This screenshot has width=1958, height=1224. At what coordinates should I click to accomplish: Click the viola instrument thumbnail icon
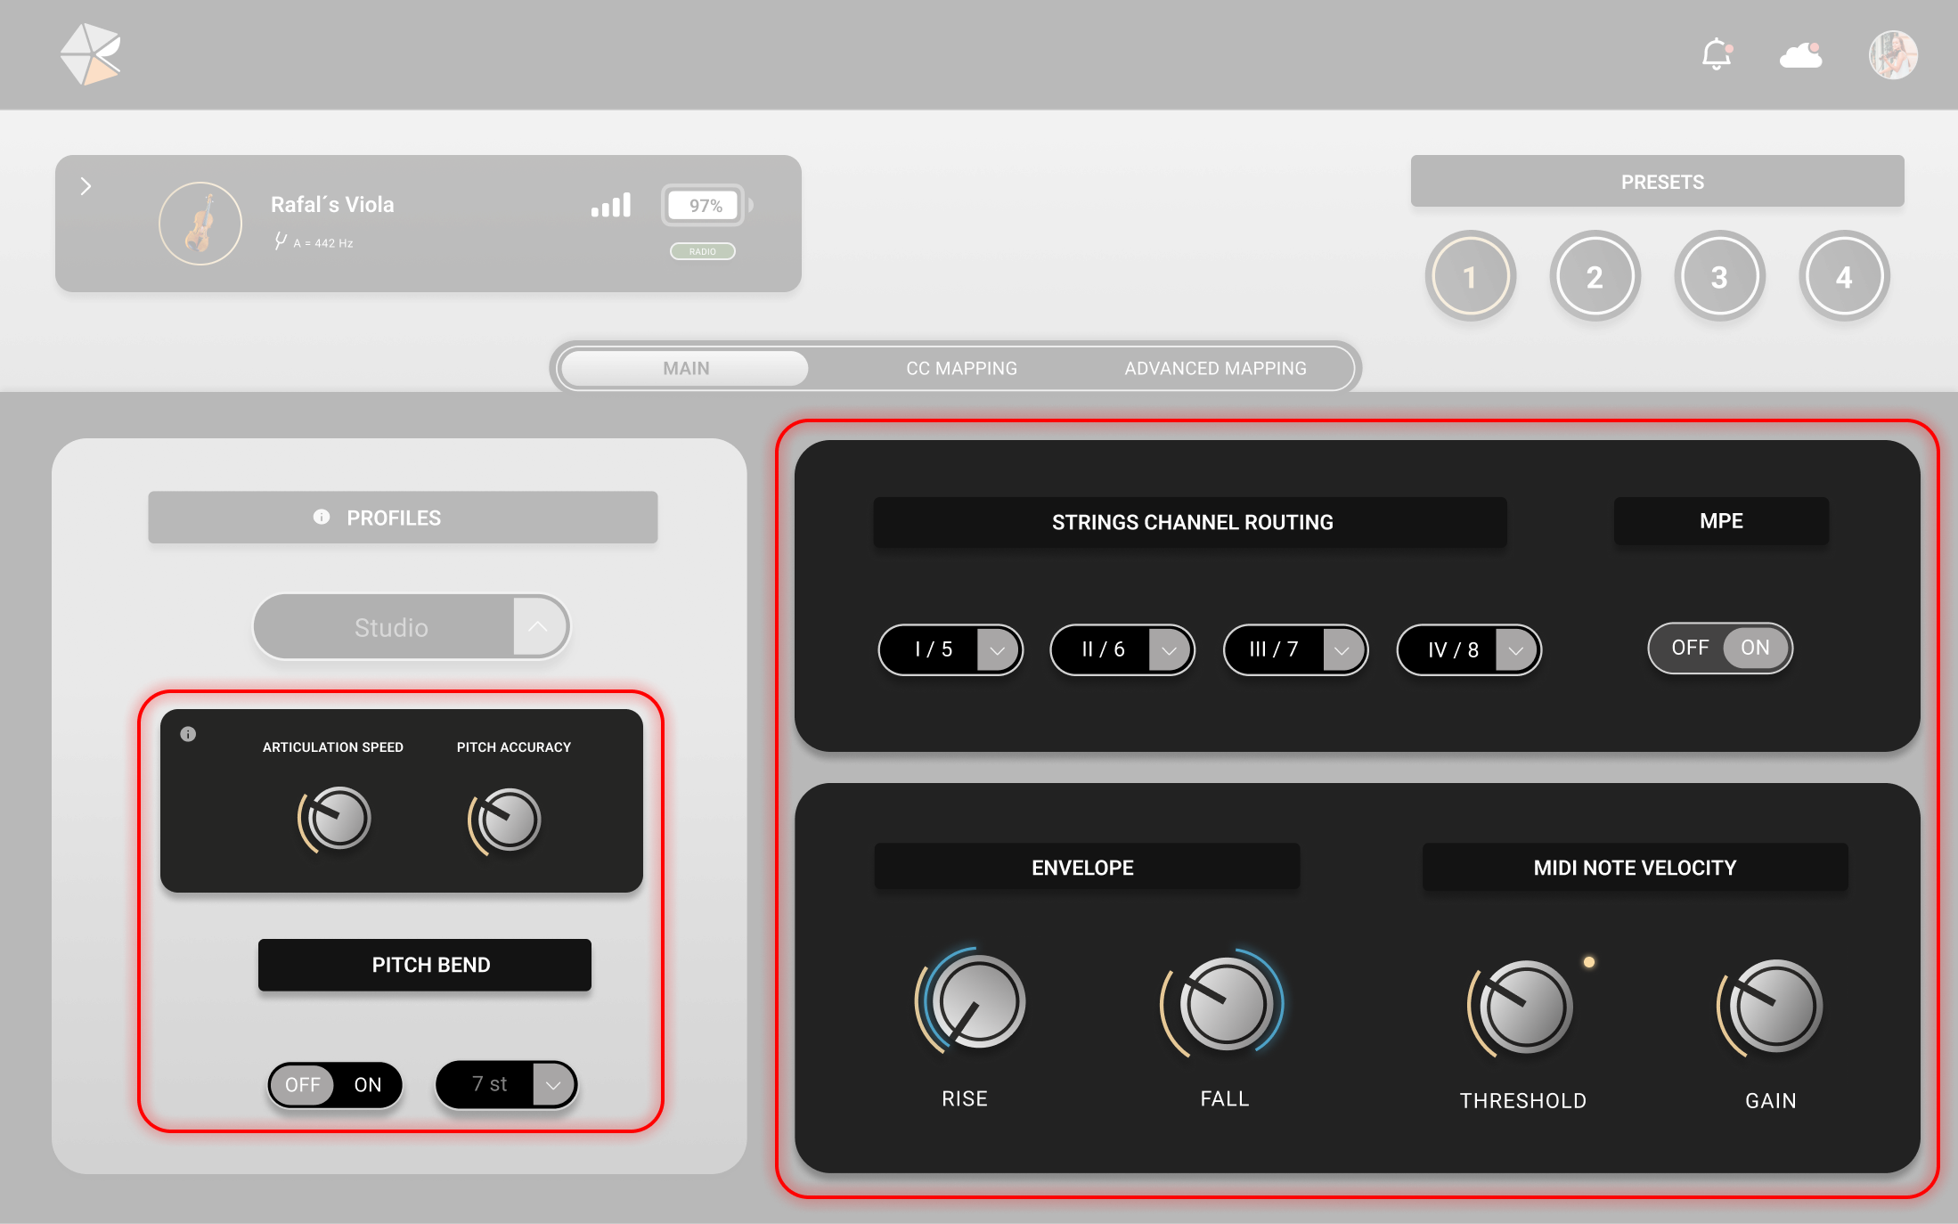click(200, 223)
